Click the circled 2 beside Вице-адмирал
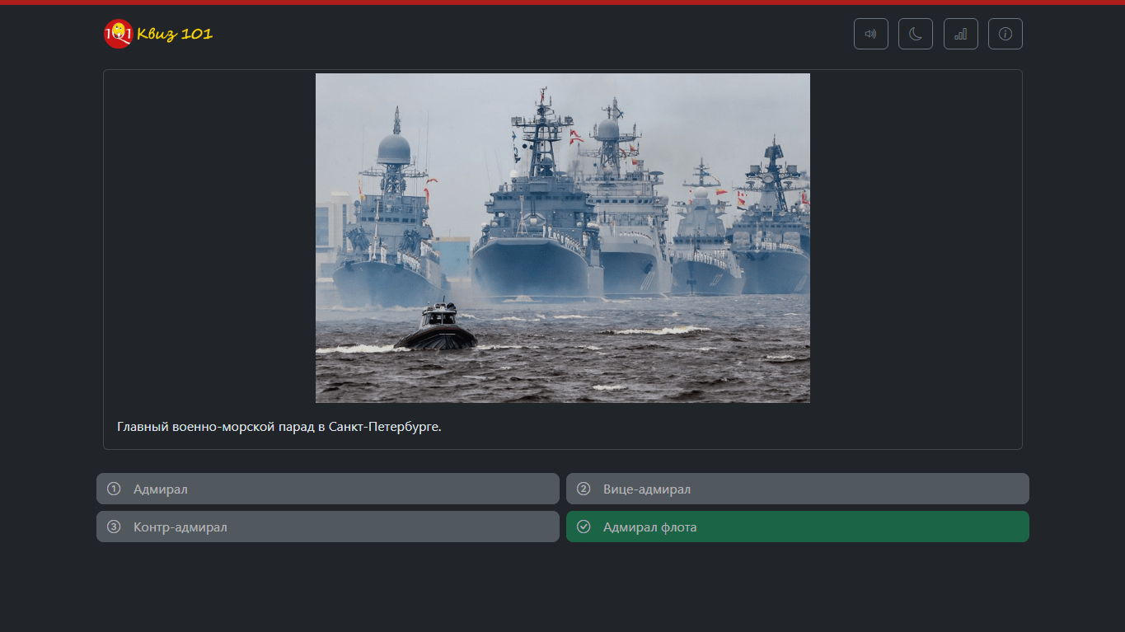 click(584, 488)
